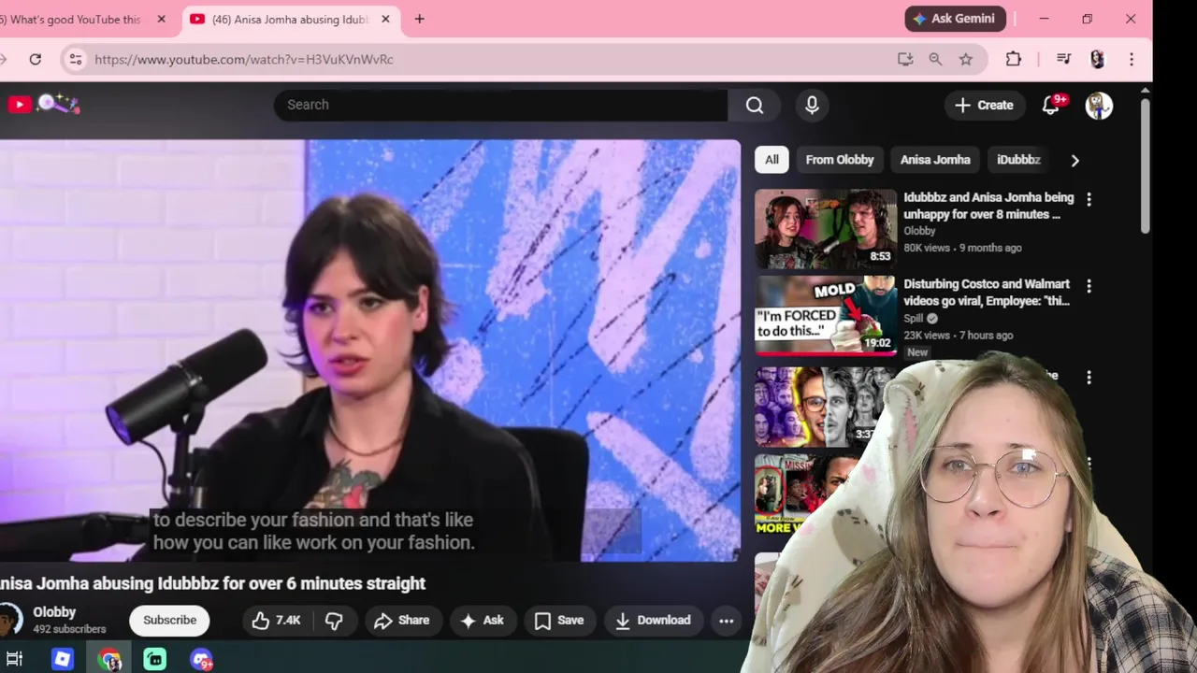Click the search magnifier button
This screenshot has height=673, width=1197.
click(x=755, y=105)
